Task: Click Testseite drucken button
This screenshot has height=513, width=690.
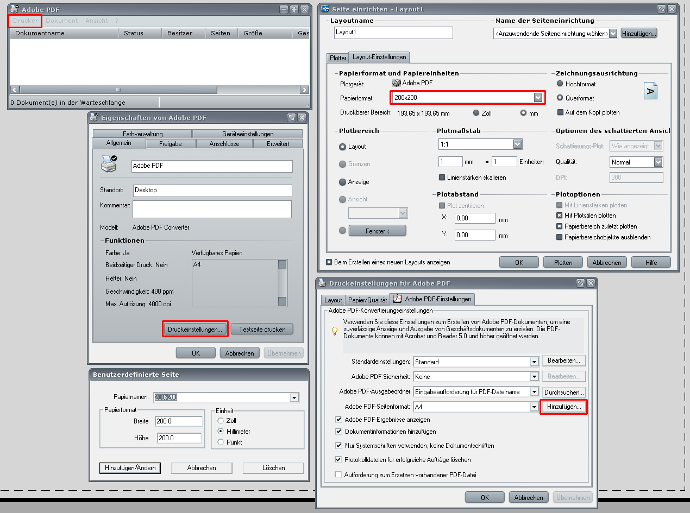Action: [262, 329]
